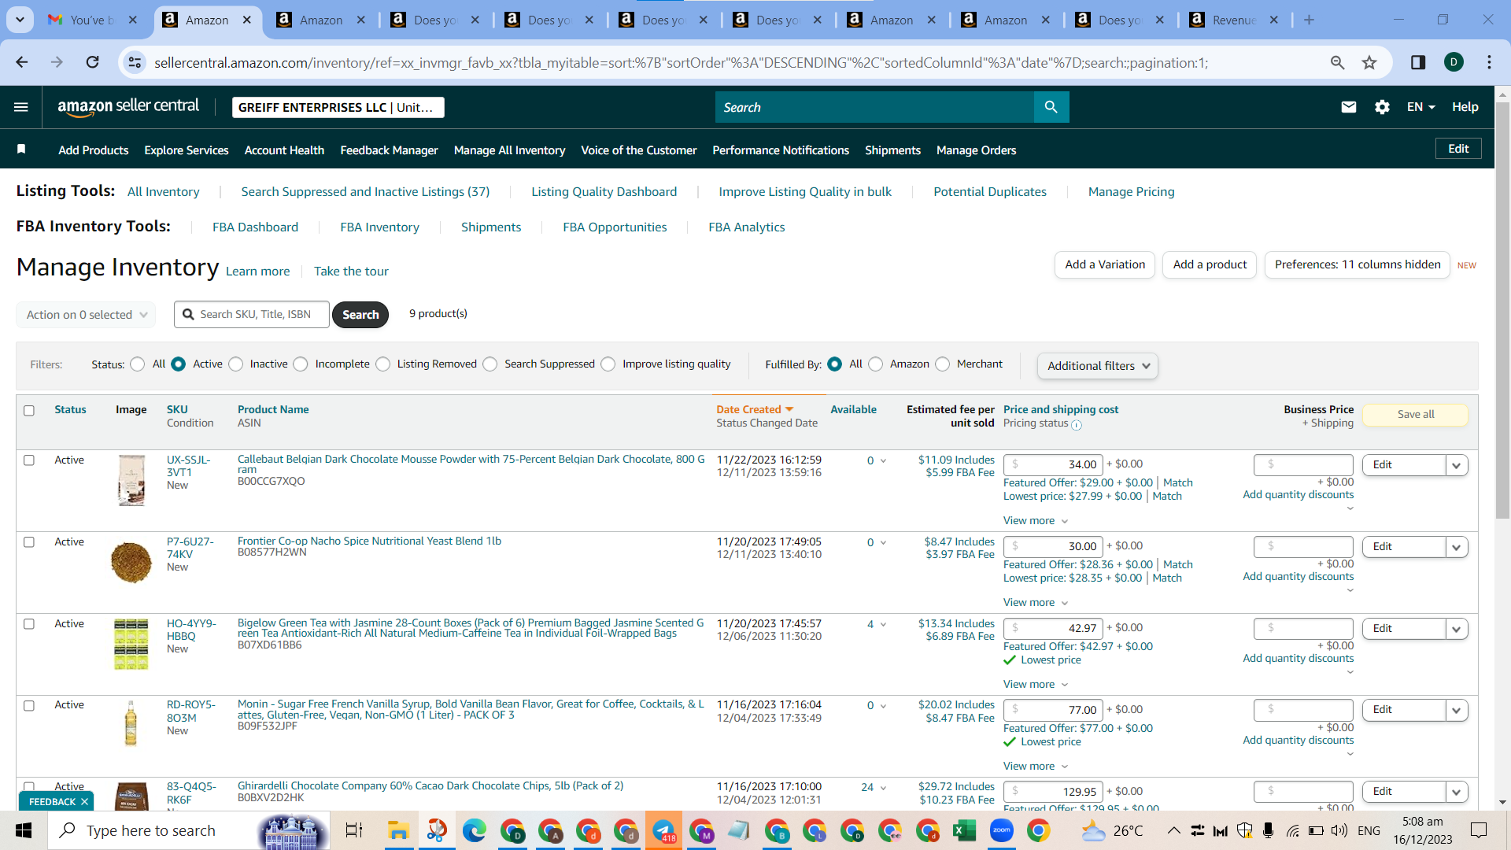Expand available quantity chevron for Bigelow Green Tea
Viewport: 1511px width, 850px height.
pyautogui.click(x=883, y=625)
